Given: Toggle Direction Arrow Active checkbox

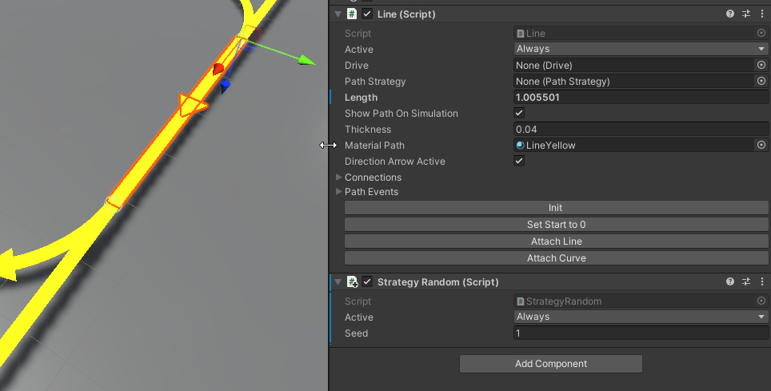Looking at the screenshot, I should [x=519, y=162].
